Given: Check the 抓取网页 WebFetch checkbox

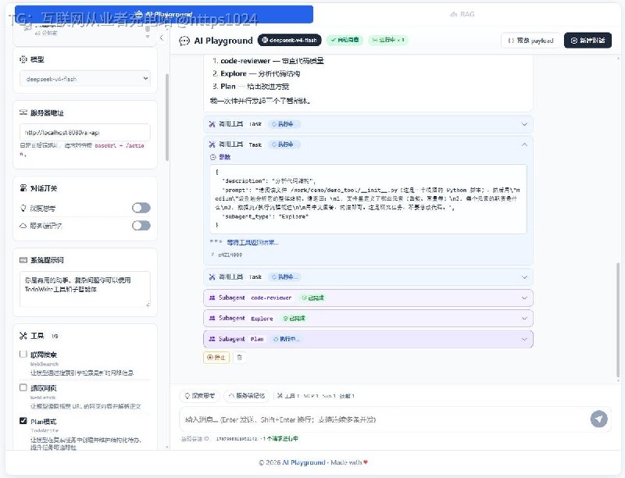Looking at the screenshot, I should [23, 387].
